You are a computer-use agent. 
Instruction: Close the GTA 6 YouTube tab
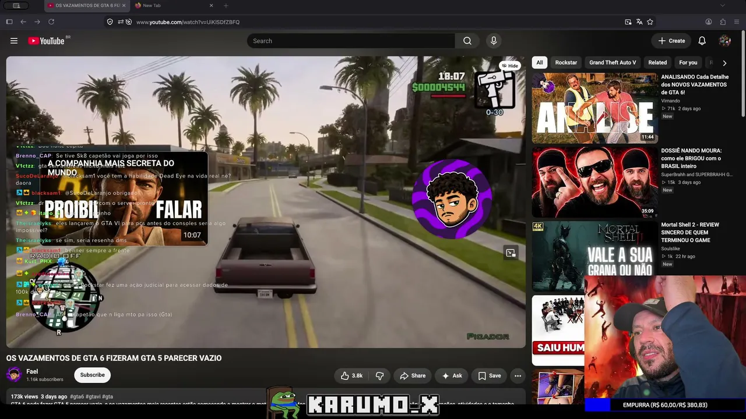pyautogui.click(x=124, y=6)
